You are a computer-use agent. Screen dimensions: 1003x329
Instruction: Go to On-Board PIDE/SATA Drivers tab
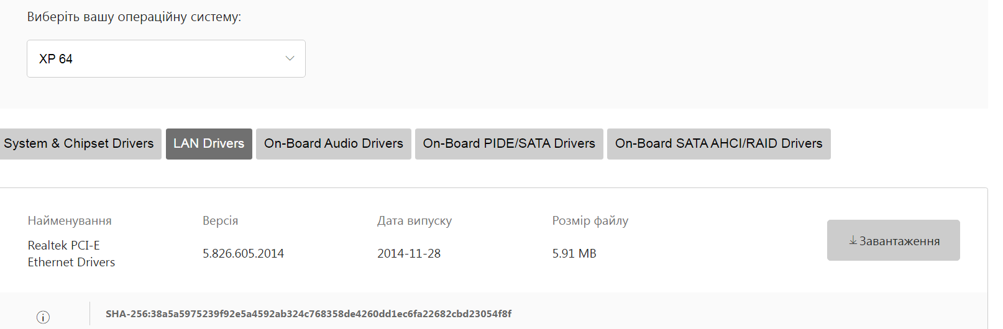coord(509,144)
